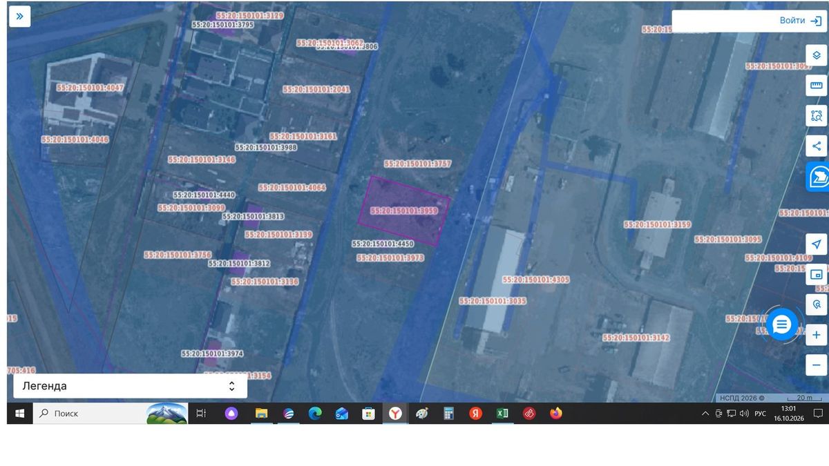Click parcel label 55:20:150101:3159

coord(657,224)
